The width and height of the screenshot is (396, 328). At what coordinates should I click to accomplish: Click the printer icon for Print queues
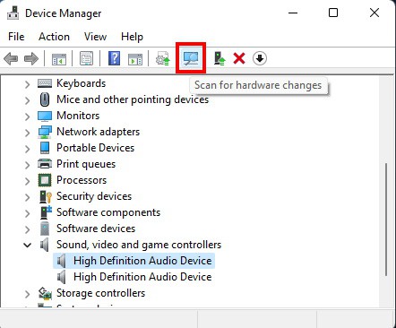(x=45, y=164)
